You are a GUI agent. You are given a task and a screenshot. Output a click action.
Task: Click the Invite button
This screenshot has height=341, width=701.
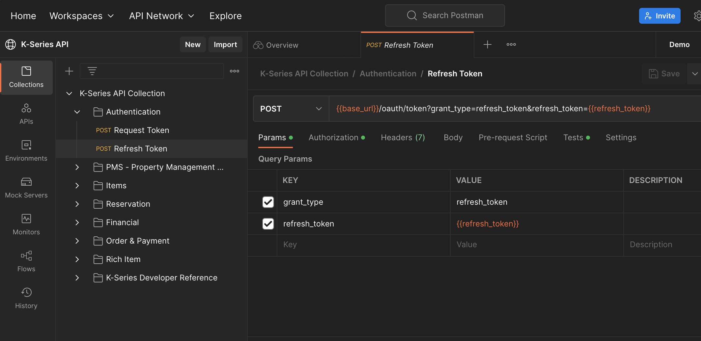659,15
